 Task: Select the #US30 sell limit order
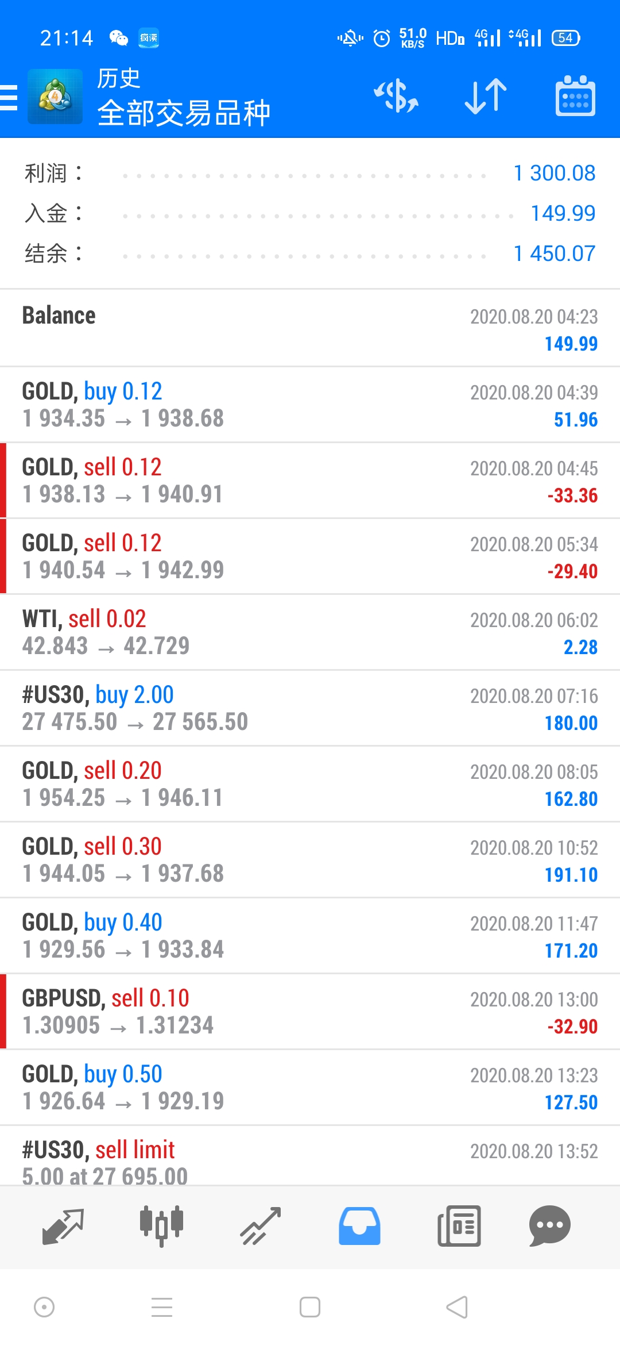click(310, 1155)
